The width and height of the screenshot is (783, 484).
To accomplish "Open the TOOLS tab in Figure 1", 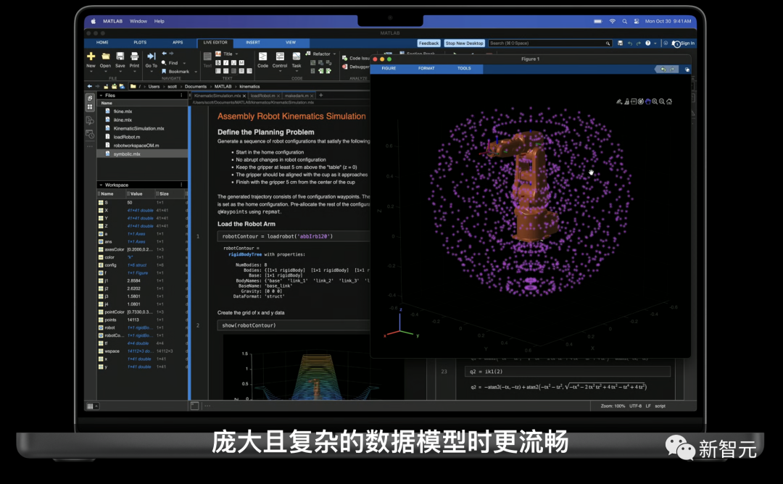I will point(464,68).
